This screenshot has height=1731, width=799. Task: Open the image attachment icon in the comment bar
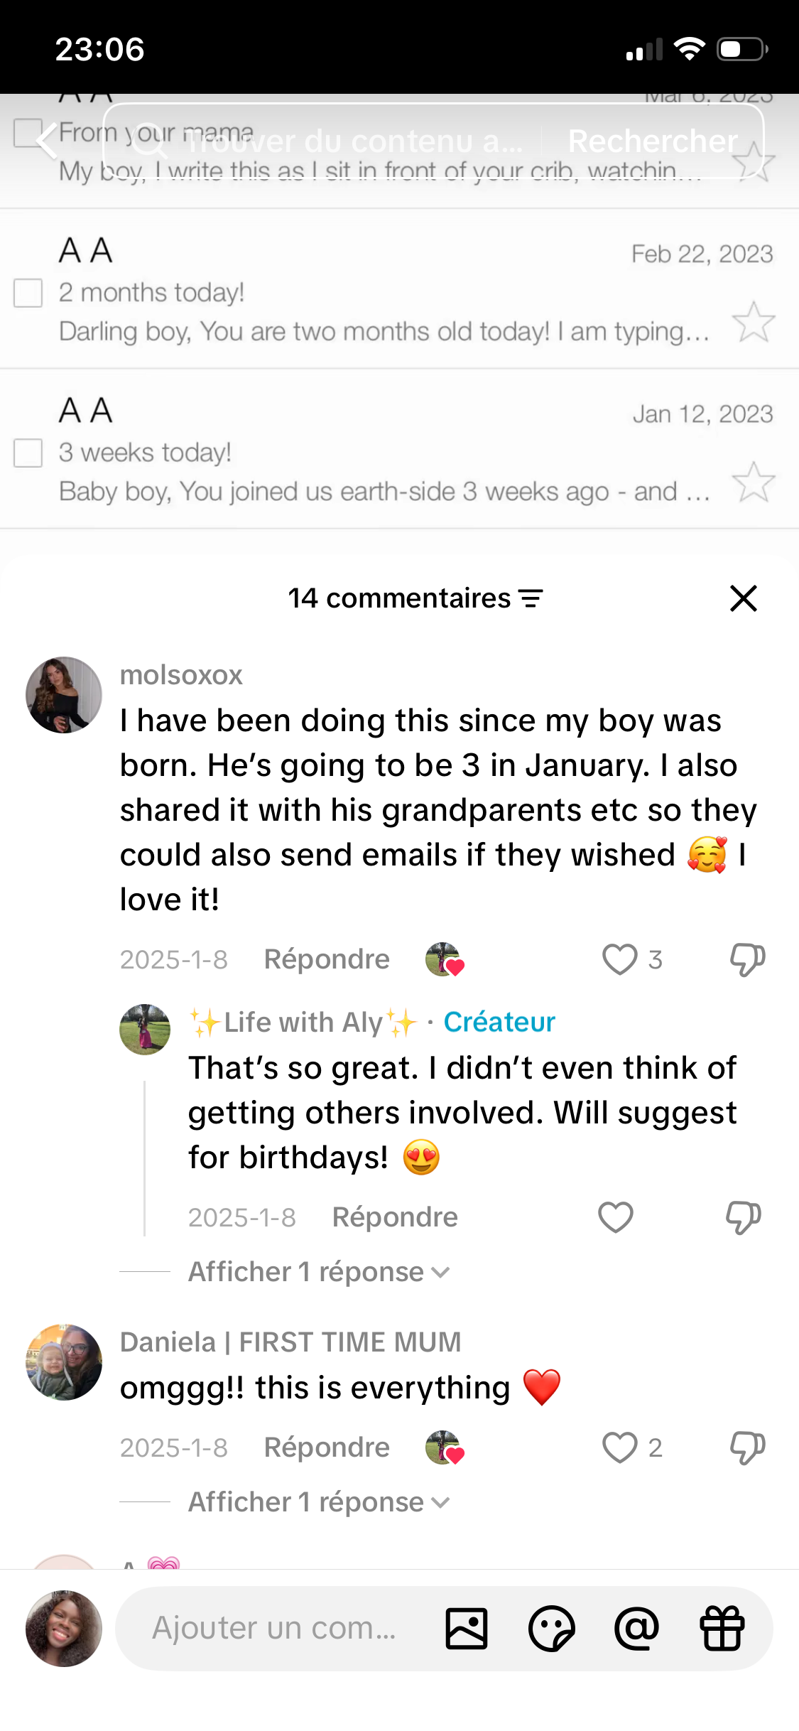coord(467,1628)
